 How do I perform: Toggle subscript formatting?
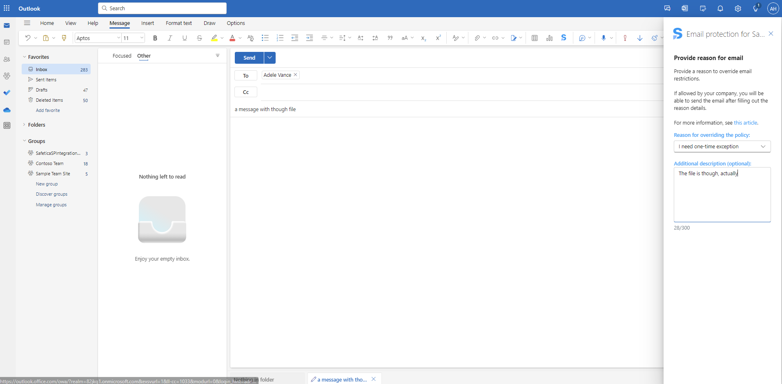[423, 38]
